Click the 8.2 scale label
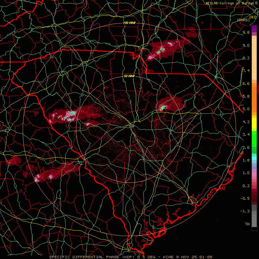 point(246,58)
